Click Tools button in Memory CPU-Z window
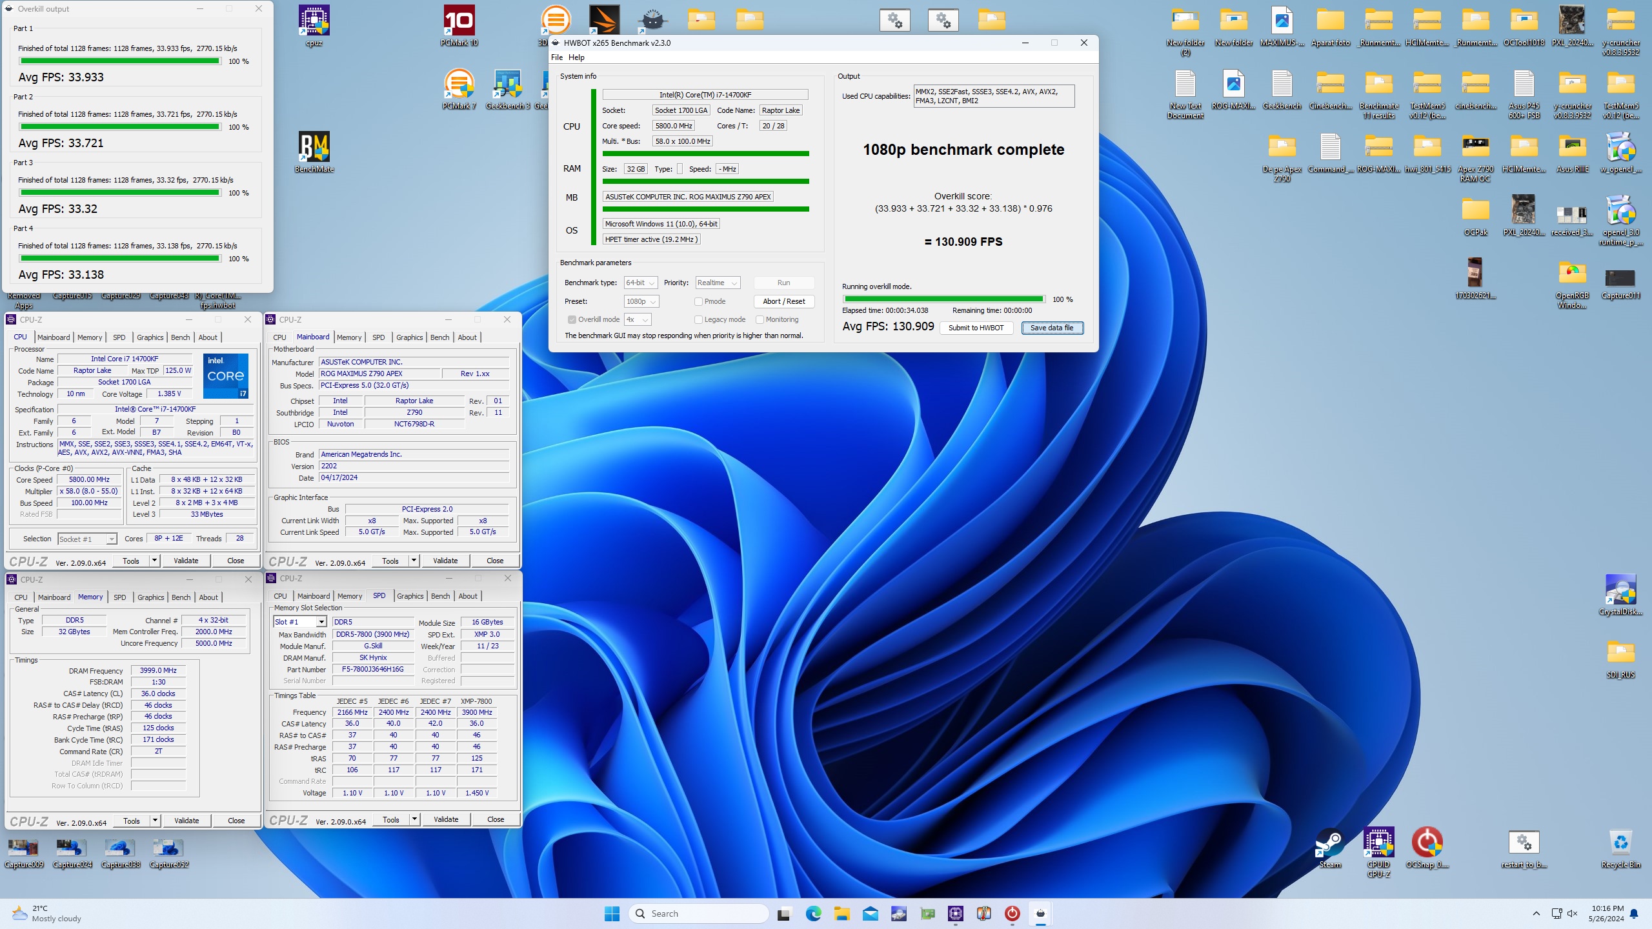1652x929 pixels. point(132,821)
